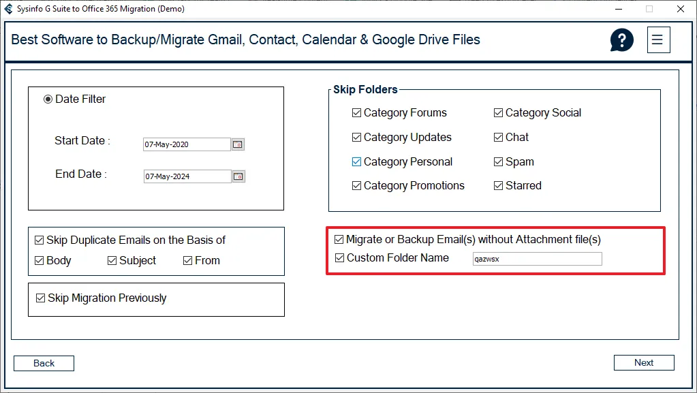Uncheck the Starred skip folder
697x393 pixels.
coord(498,185)
